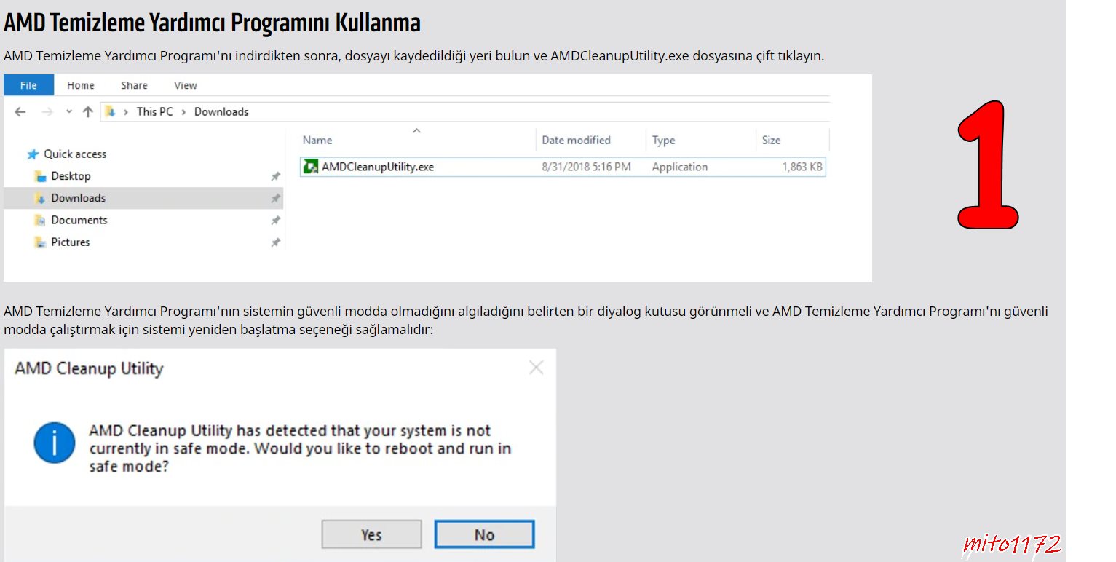Screen dimensions: 1116x562
Task: Click the pin icon next to Pictures
Action: pyautogui.click(x=275, y=242)
